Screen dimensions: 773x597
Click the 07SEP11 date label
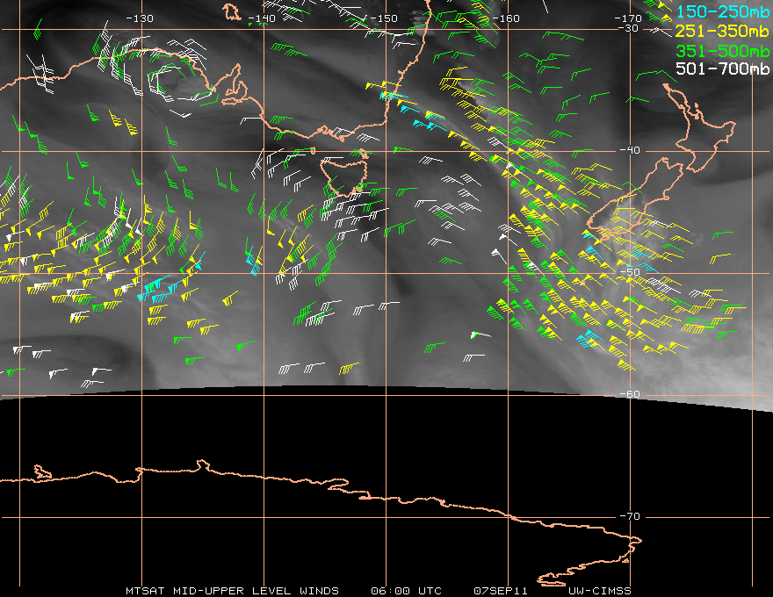[x=501, y=591]
